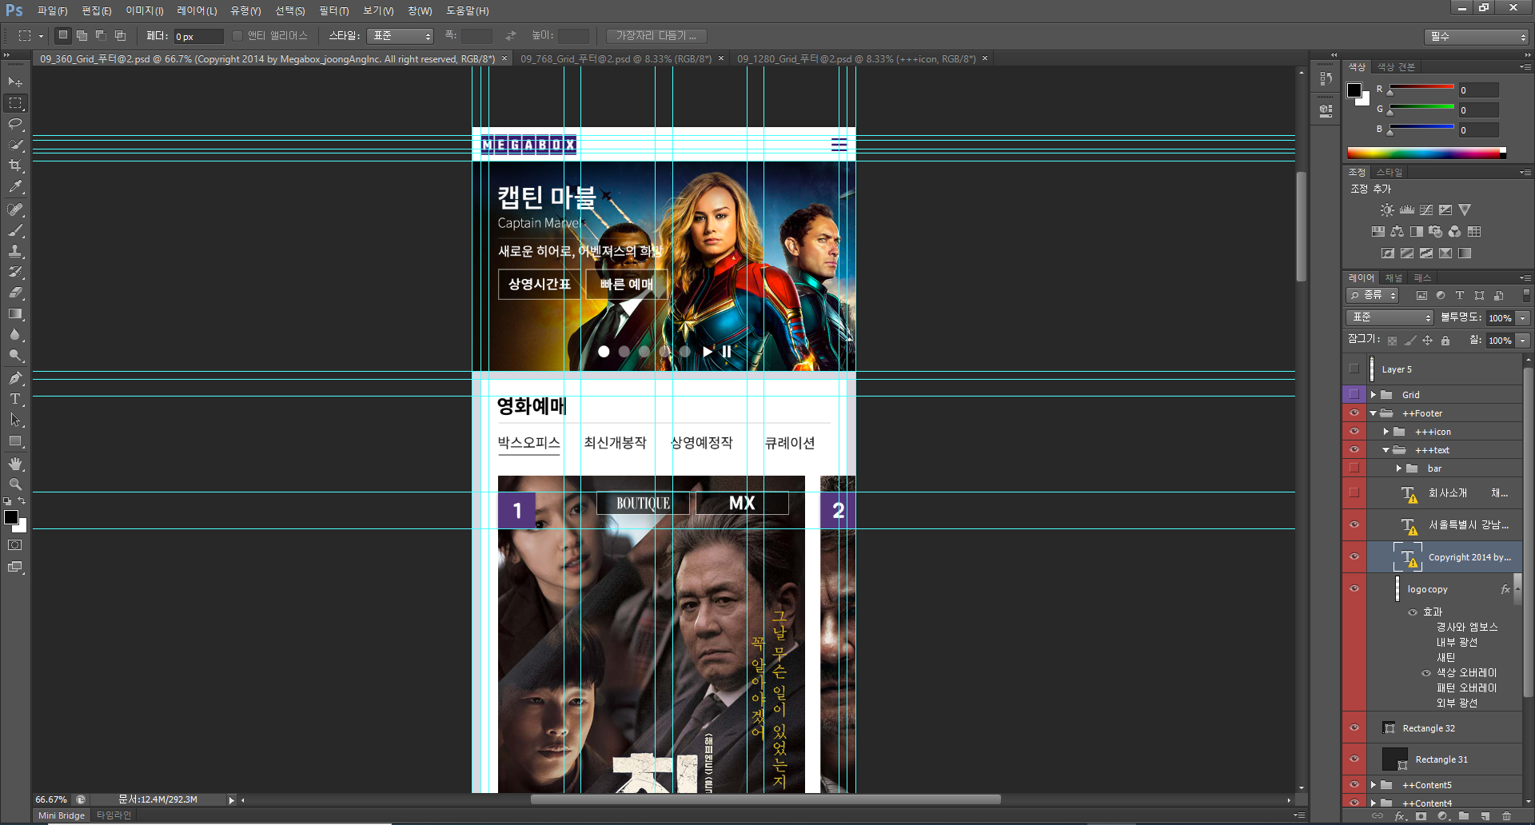The height and width of the screenshot is (825, 1535).
Task: Click the Refine Edge button
Action: (656, 36)
